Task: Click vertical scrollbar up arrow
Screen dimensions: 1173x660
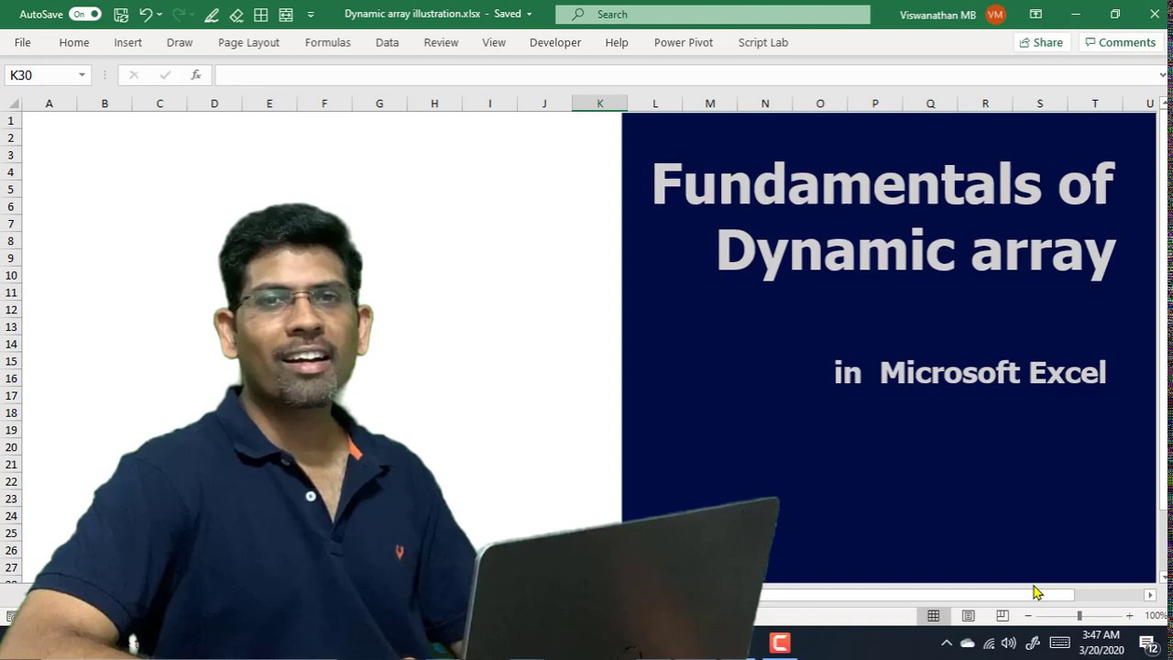Action: 1164,104
